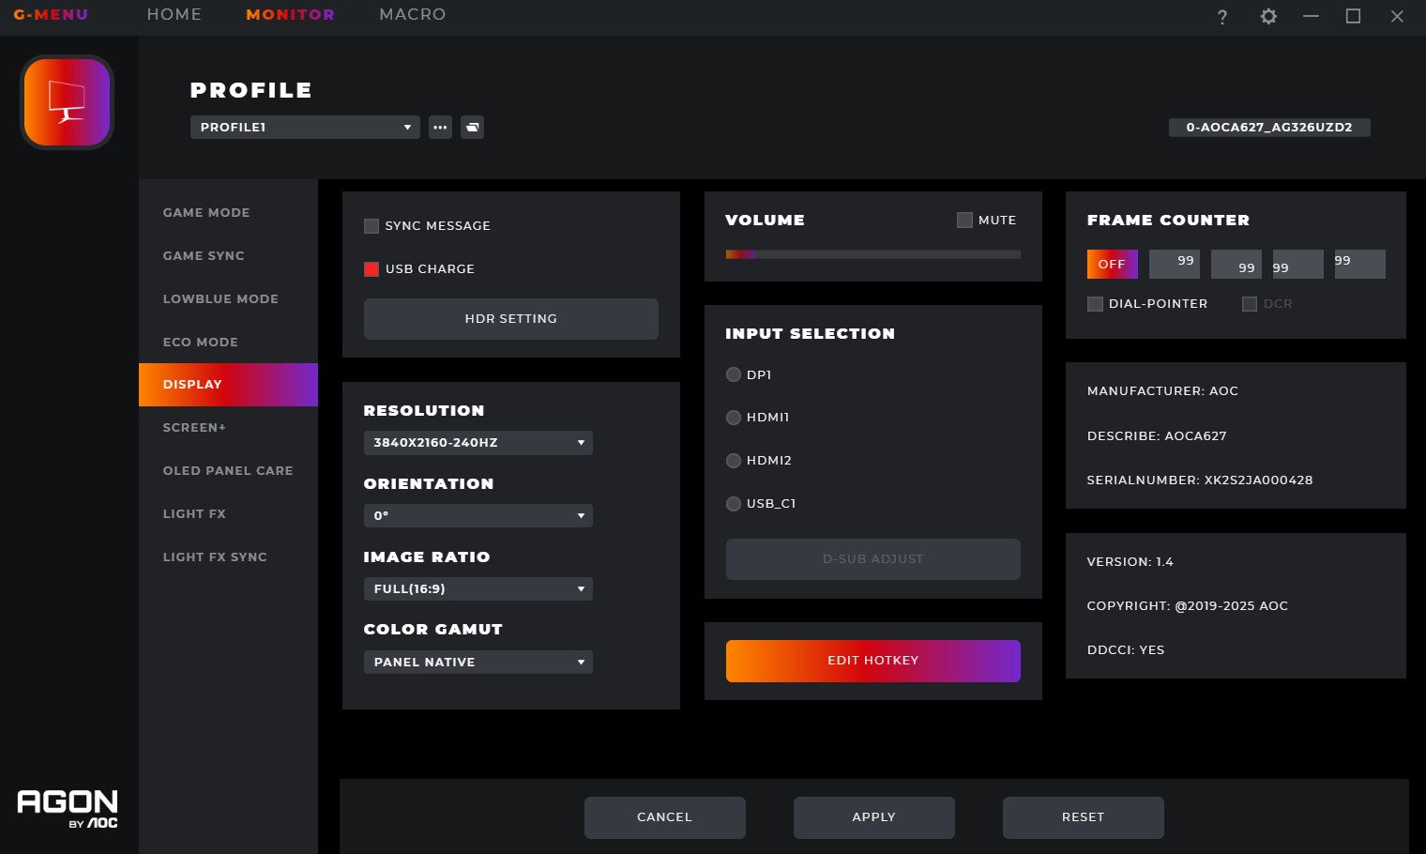
Task: Enable the Dial-Pointer checkbox
Action: [x=1095, y=304]
